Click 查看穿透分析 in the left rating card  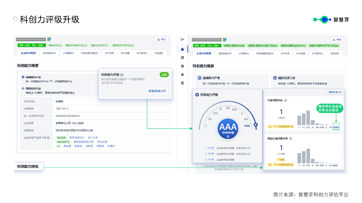coord(157,91)
